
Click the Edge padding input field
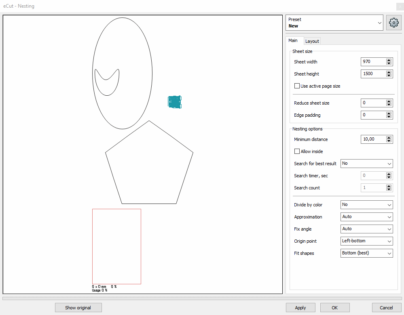(372, 115)
